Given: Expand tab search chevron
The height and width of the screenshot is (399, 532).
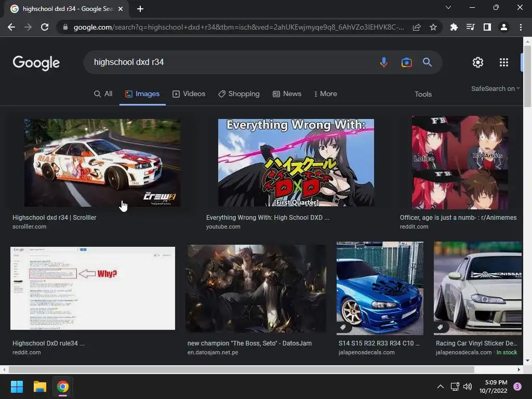Looking at the screenshot, I should [x=448, y=7].
